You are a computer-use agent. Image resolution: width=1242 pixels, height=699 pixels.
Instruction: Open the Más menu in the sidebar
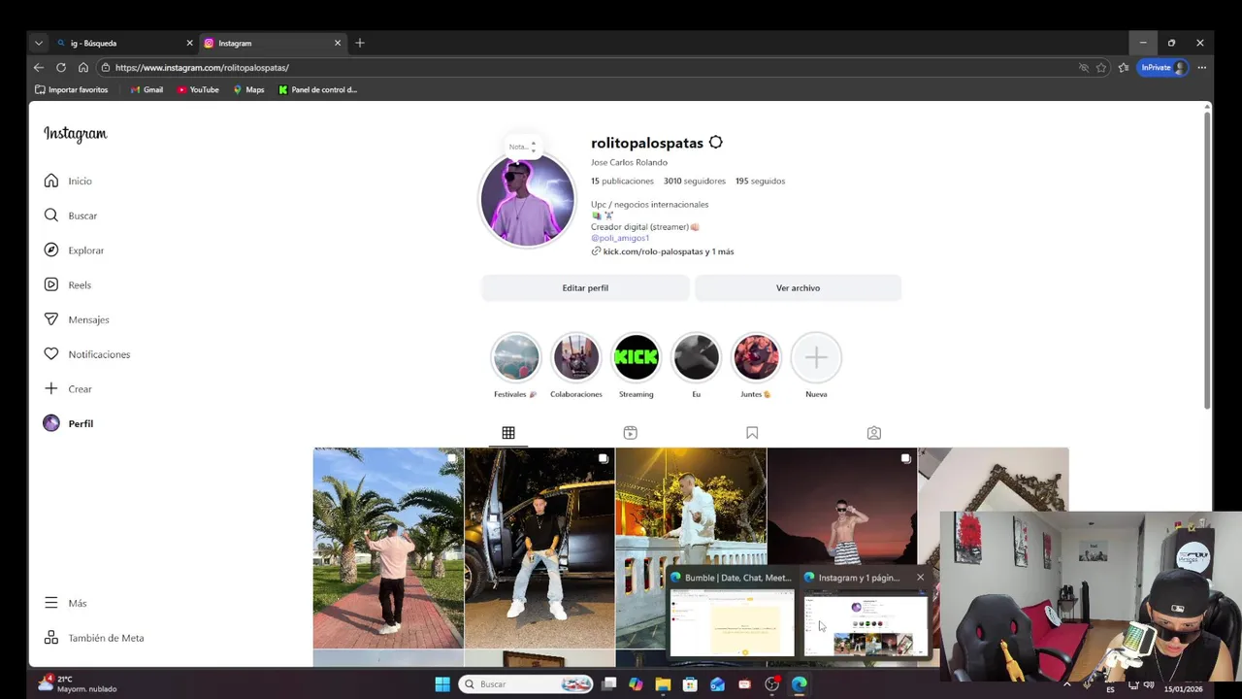(x=66, y=603)
